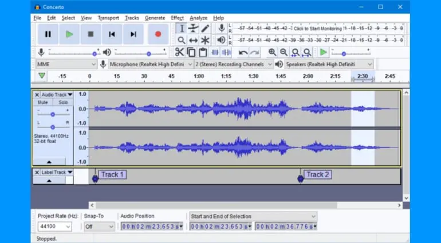441x243 pixels.
Task: Select the Envelope tool
Action: [x=193, y=28]
